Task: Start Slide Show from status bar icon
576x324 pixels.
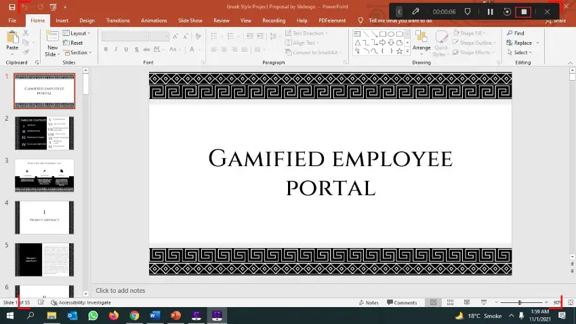Action: click(483, 302)
